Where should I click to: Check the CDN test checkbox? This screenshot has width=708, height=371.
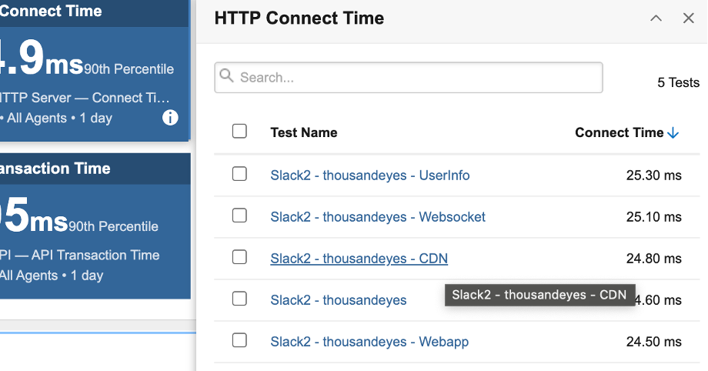pyautogui.click(x=239, y=257)
